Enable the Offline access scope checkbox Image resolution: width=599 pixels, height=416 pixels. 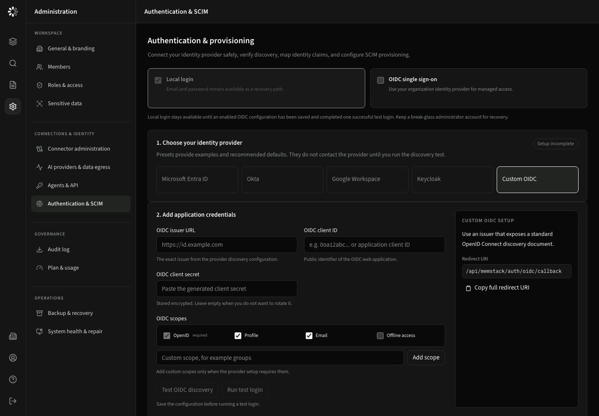point(380,336)
